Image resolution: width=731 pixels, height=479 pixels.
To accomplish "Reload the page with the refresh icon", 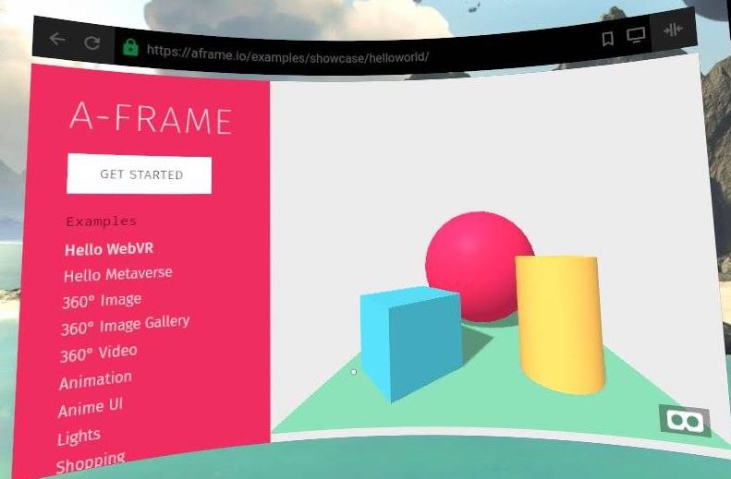I will 91,42.
